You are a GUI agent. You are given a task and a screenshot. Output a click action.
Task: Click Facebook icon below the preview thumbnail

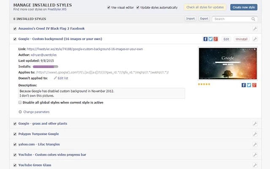(x=244, y=85)
